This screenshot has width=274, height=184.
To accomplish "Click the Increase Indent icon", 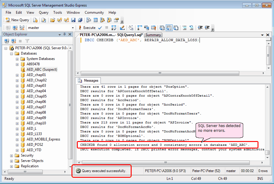I will [207, 28].
